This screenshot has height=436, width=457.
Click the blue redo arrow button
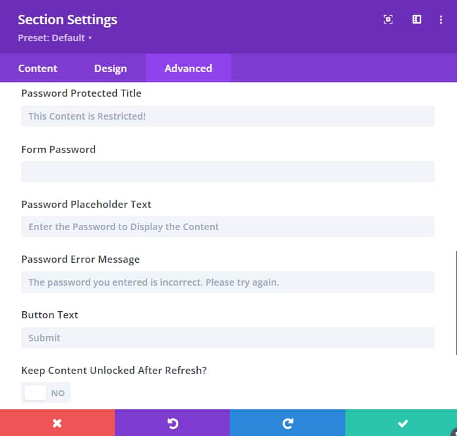tap(287, 423)
